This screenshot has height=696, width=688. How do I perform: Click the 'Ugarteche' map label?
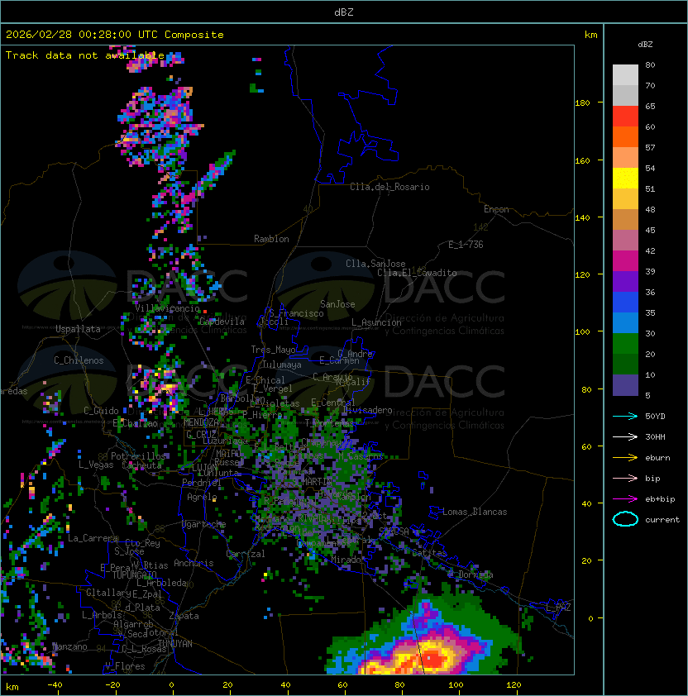point(204,524)
